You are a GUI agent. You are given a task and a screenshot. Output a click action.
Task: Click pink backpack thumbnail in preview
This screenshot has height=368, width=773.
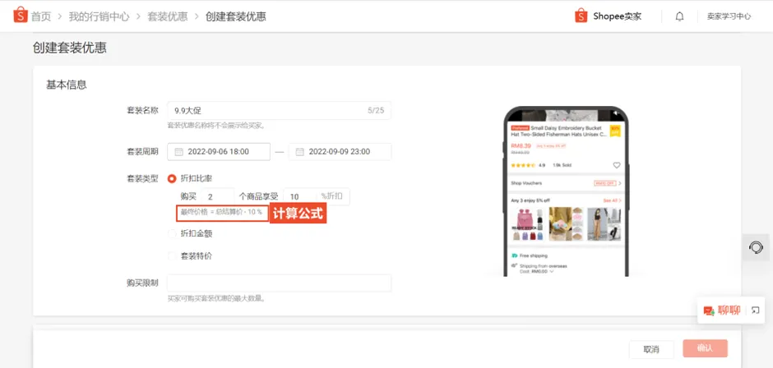coord(527,224)
